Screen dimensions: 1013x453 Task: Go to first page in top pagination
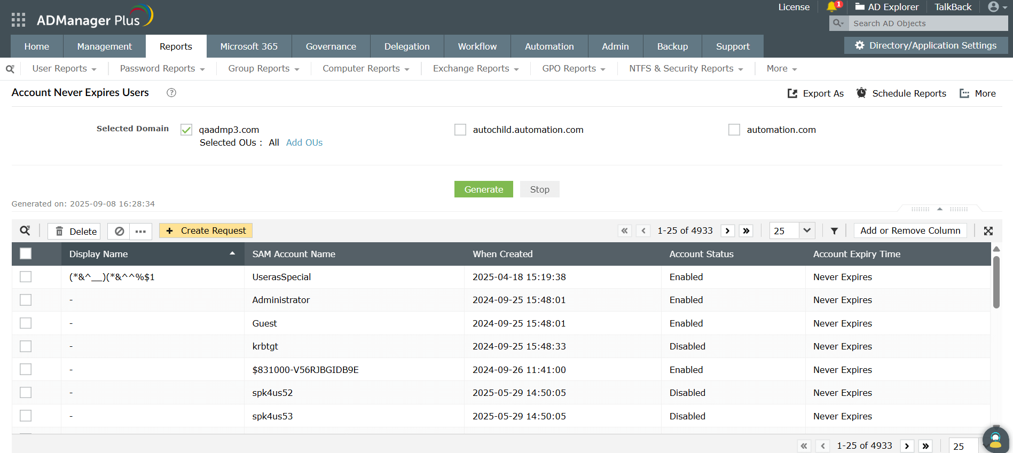point(625,231)
